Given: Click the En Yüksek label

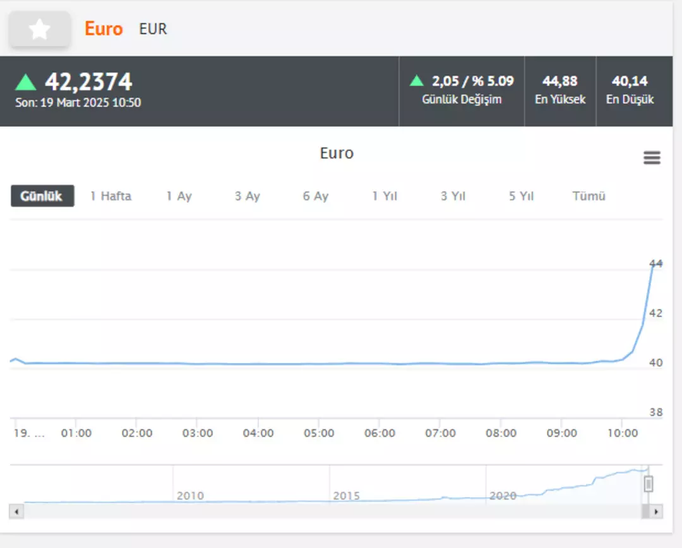Looking at the screenshot, I should pyautogui.click(x=560, y=100).
